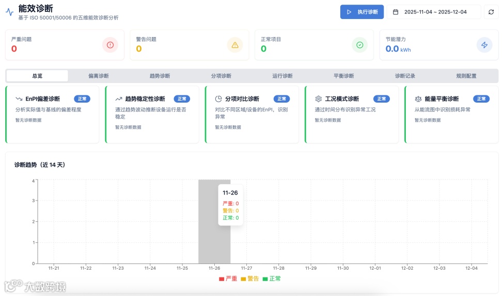Click the pulse icon beside 能效诊断 title
Screen dimensions: 504x296
tap(10, 12)
